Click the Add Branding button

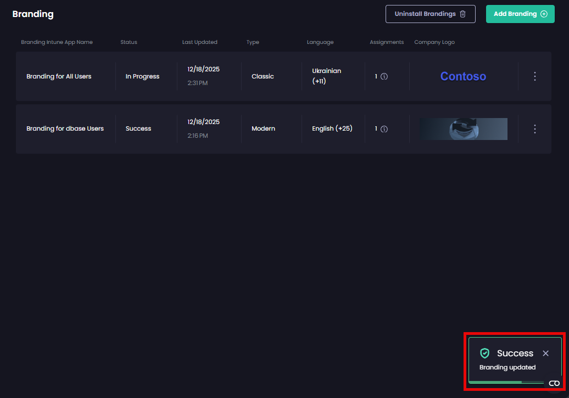coord(520,14)
